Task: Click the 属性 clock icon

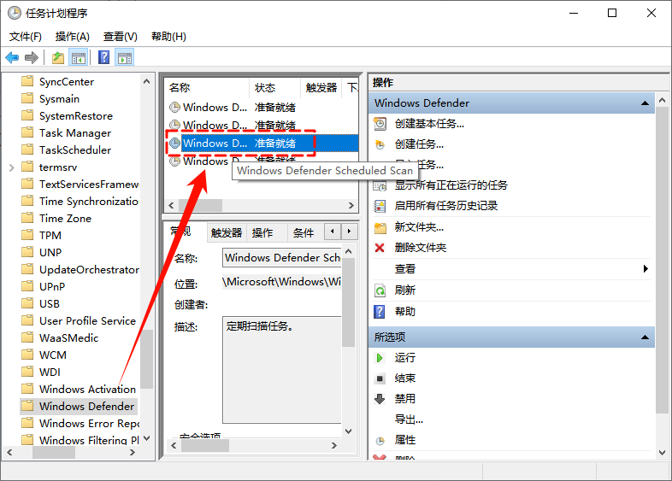Action: pos(380,440)
